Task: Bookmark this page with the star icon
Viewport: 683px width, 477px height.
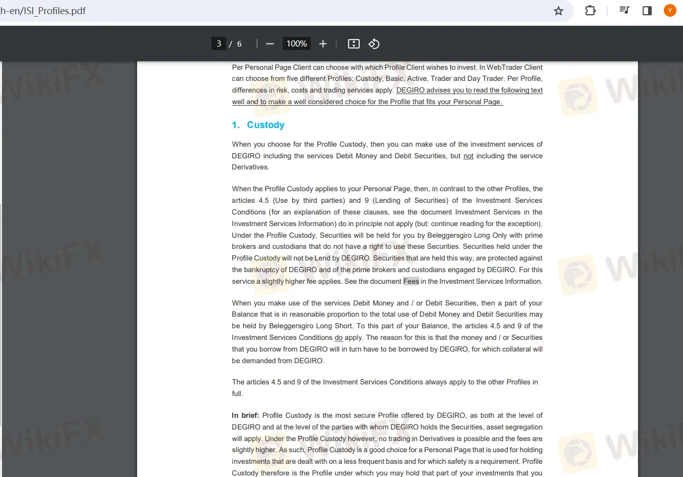Action: [559, 11]
